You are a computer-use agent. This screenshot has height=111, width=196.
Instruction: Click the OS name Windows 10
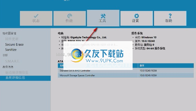coord(149,37)
